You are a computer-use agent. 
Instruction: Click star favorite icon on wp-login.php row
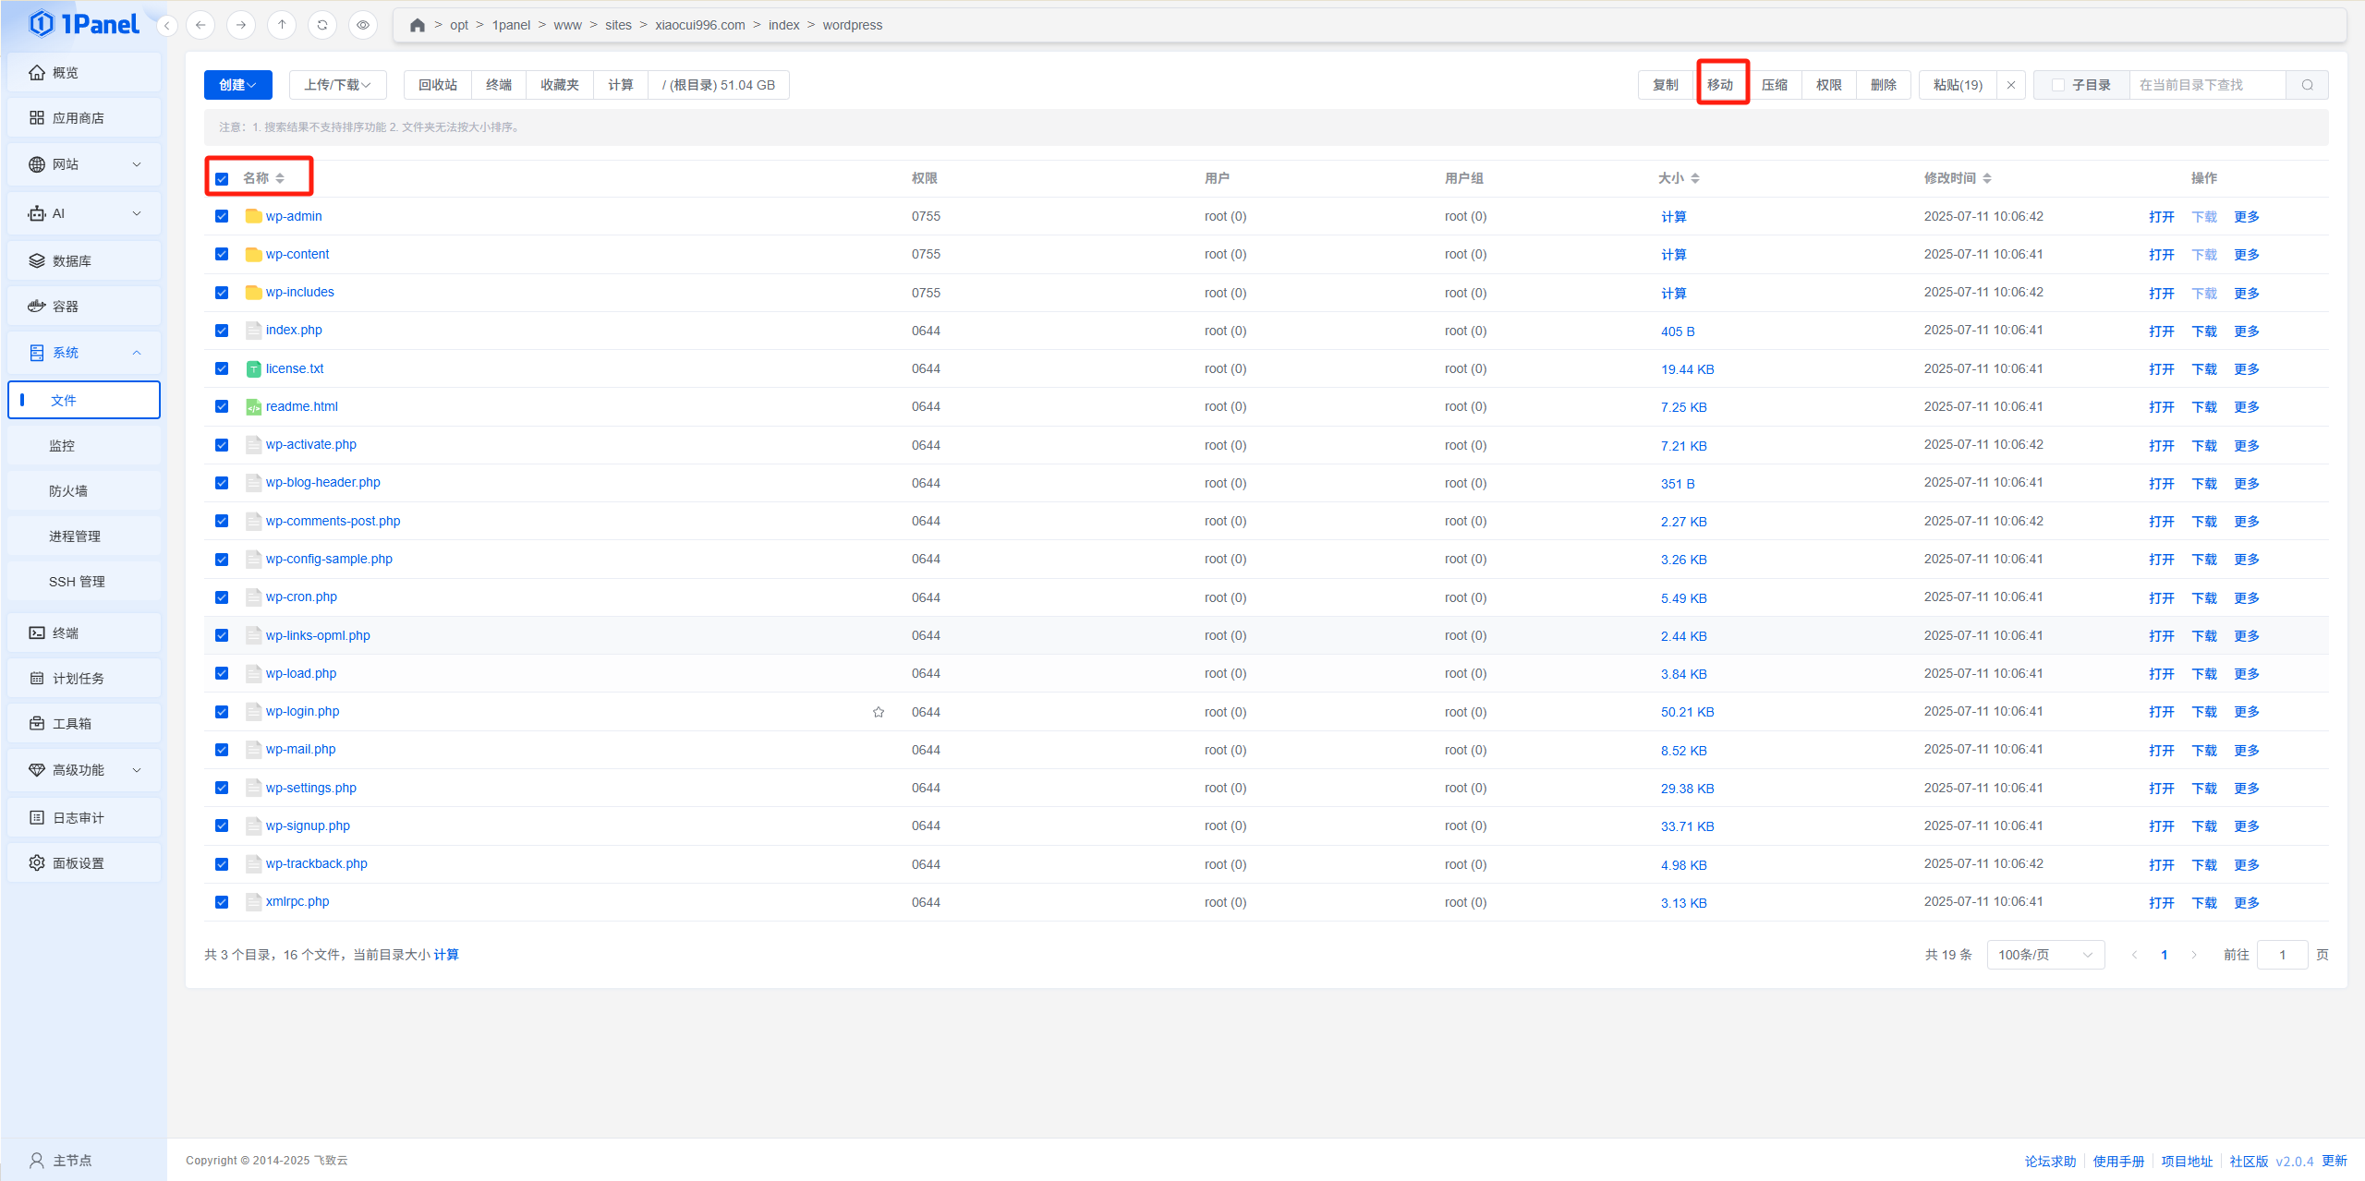coord(879,712)
